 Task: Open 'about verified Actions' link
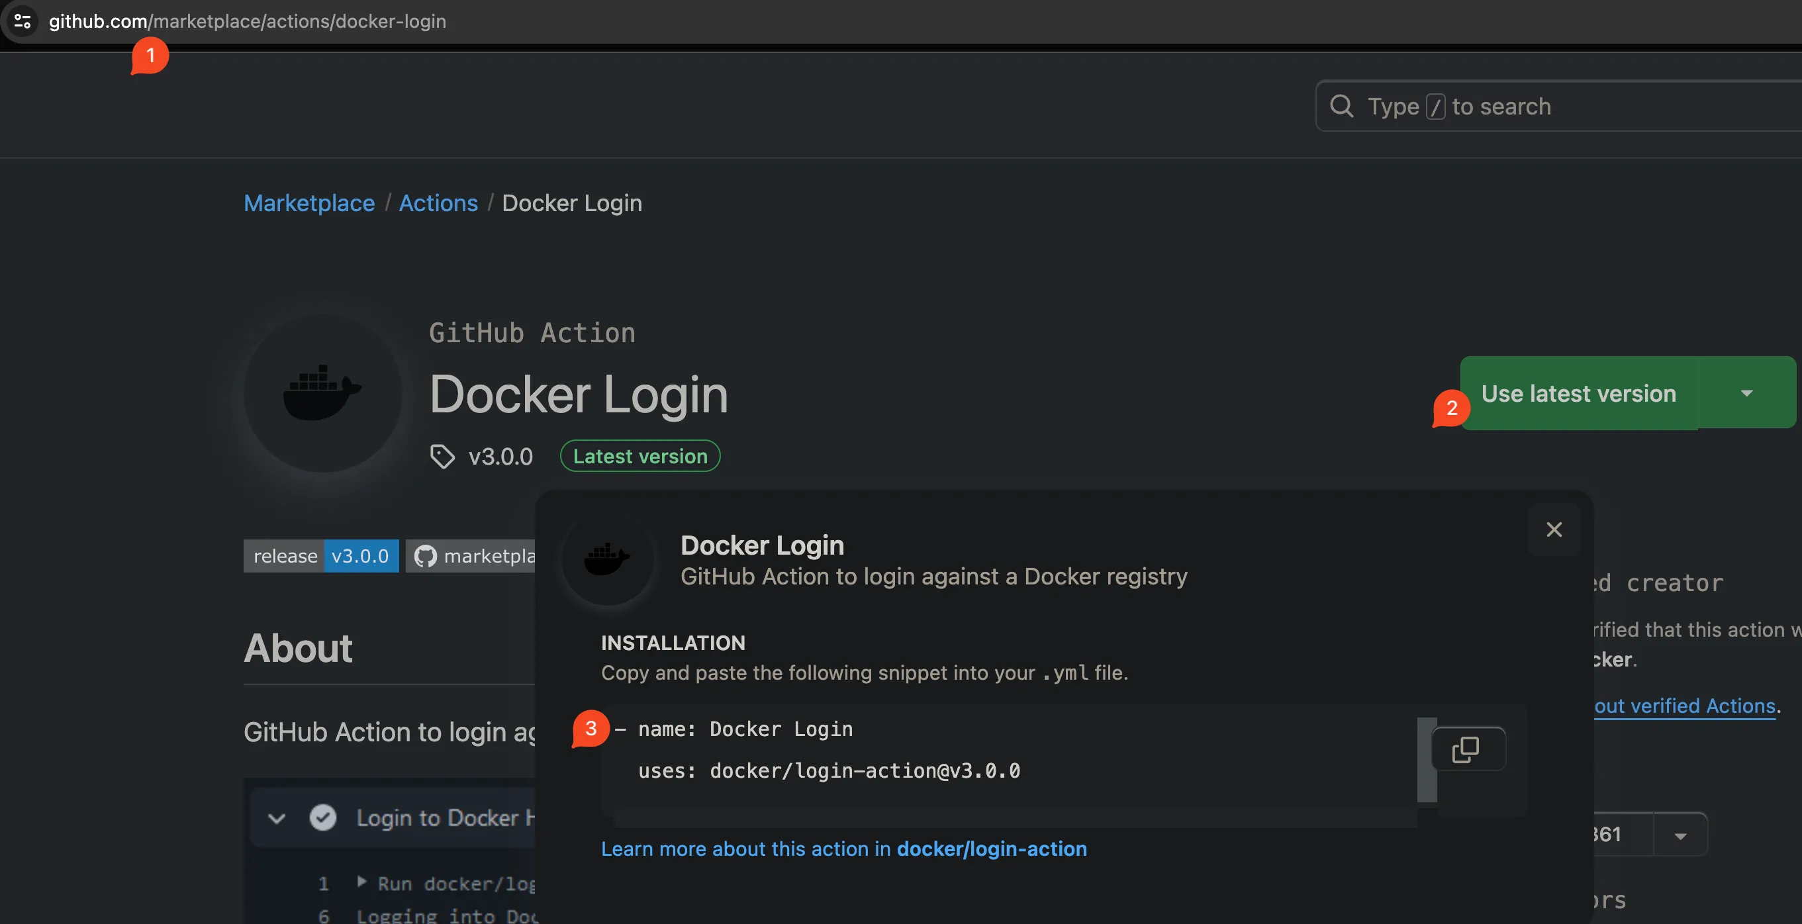coord(1684,706)
